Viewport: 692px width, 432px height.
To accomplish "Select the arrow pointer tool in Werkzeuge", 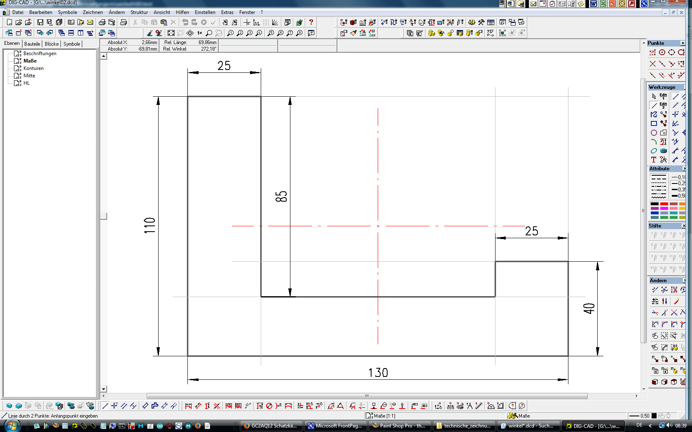I will tap(654, 96).
